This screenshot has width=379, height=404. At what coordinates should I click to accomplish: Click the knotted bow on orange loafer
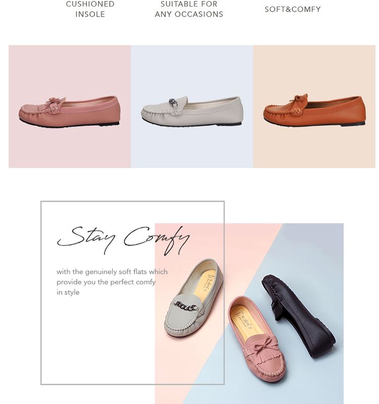pyautogui.click(x=299, y=99)
